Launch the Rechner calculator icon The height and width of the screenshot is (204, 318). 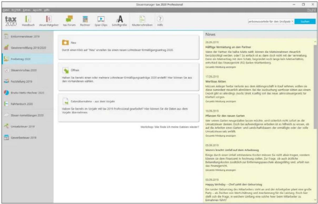(x=85, y=21)
